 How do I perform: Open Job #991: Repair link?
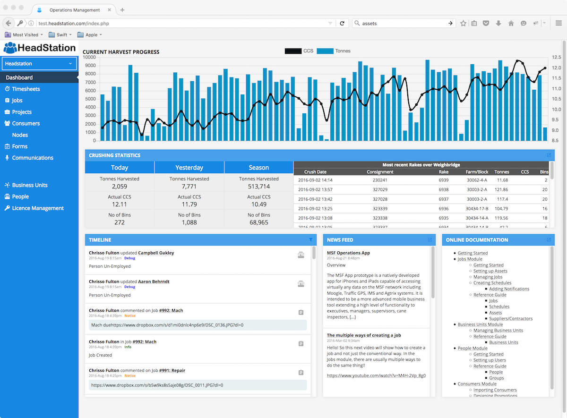click(x=172, y=370)
